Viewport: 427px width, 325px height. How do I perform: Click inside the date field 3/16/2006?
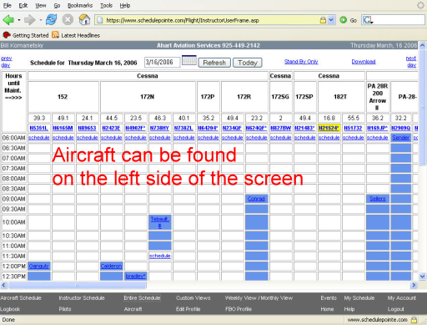(162, 62)
